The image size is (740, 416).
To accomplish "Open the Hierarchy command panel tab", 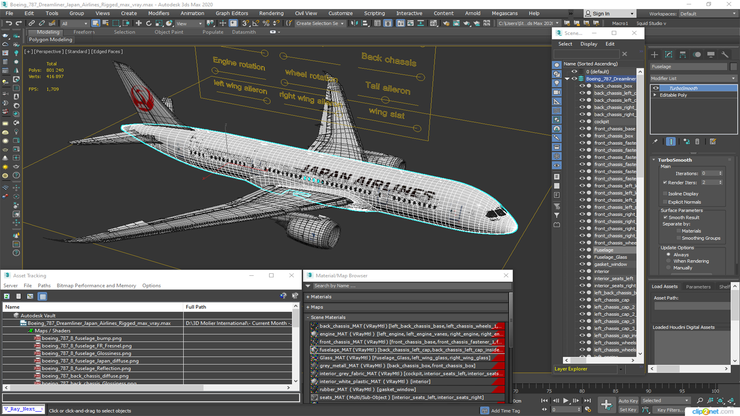I will coord(683,55).
